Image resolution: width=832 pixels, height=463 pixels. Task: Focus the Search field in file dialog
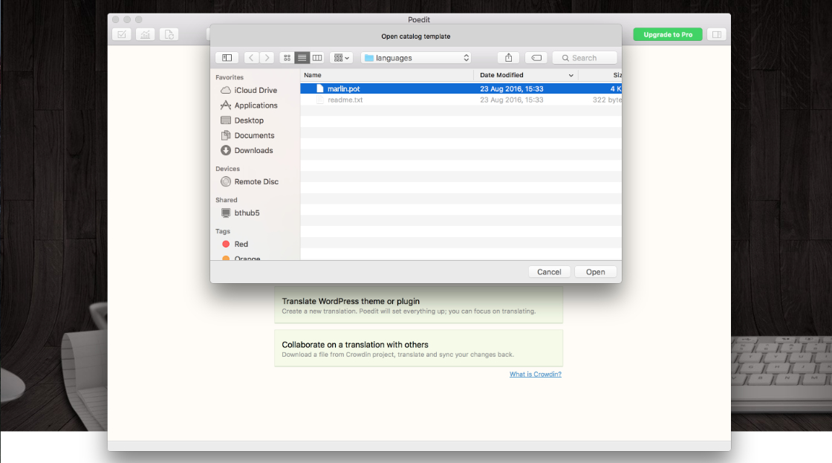click(x=585, y=58)
